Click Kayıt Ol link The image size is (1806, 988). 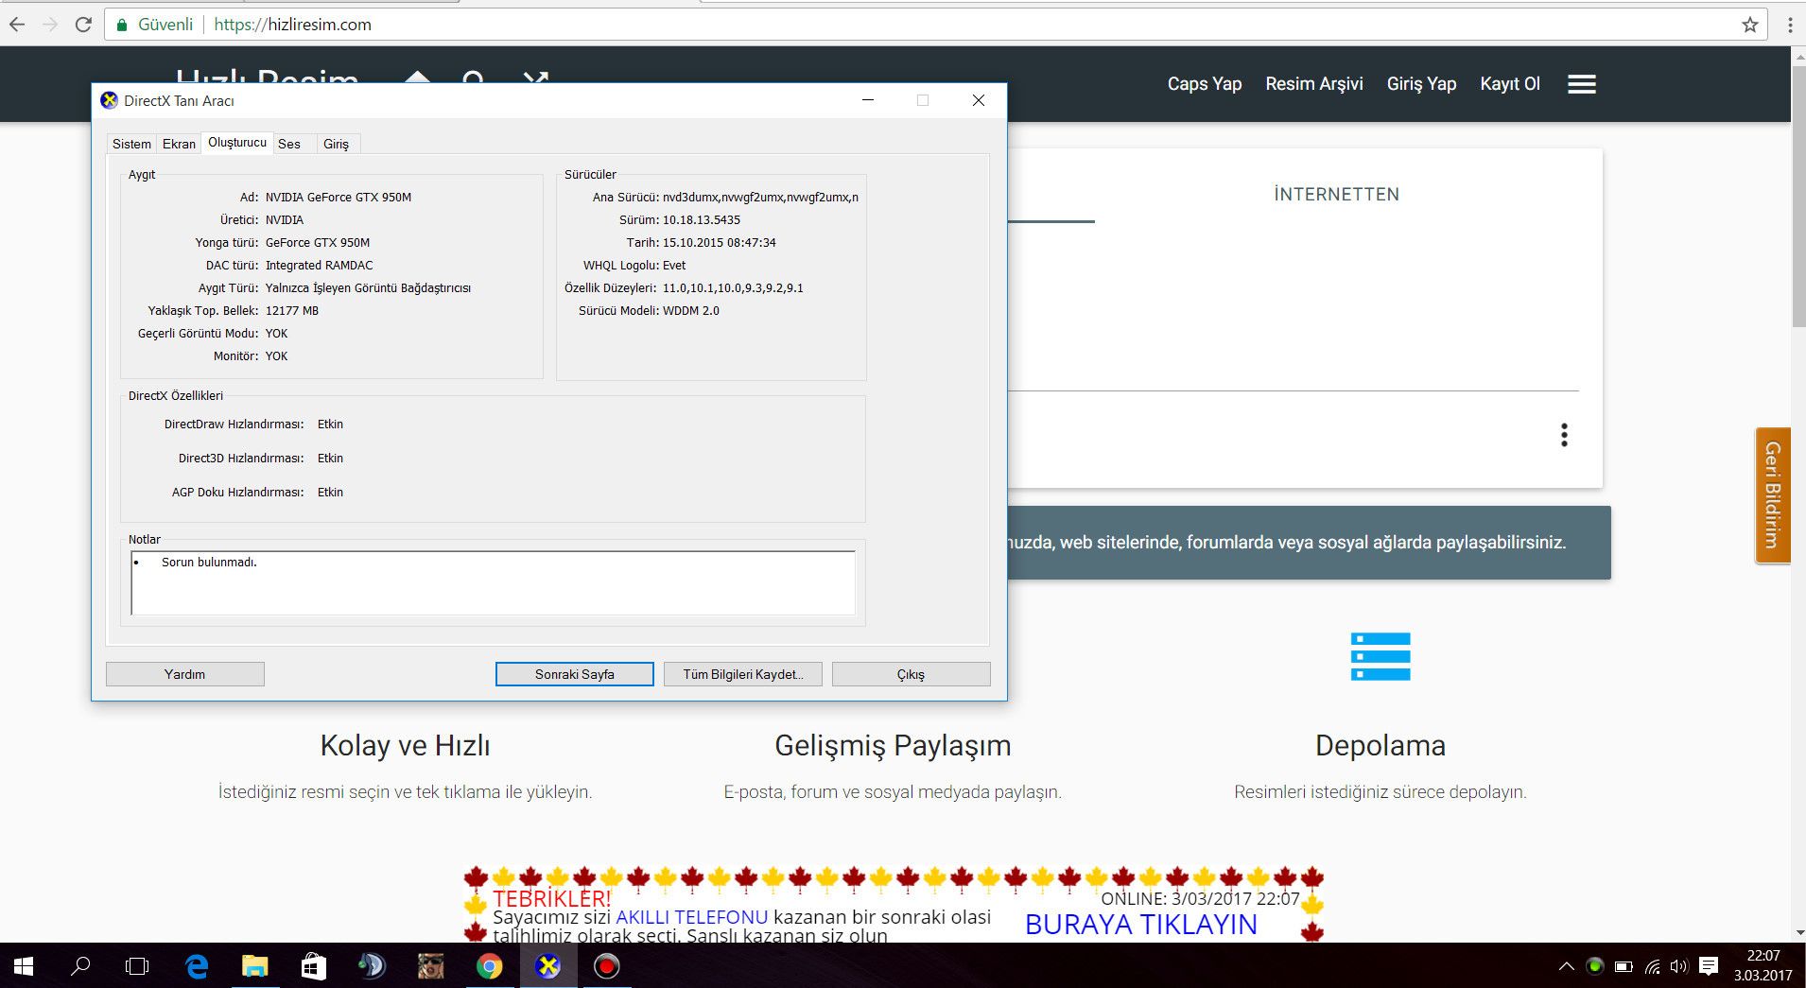click(x=1510, y=84)
